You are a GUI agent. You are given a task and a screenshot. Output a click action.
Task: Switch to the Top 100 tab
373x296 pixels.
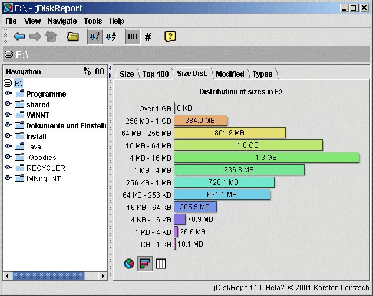tap(156, 74)
